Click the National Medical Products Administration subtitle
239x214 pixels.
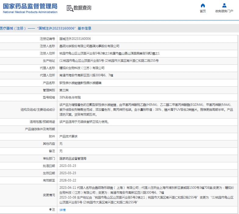point(30,12)
